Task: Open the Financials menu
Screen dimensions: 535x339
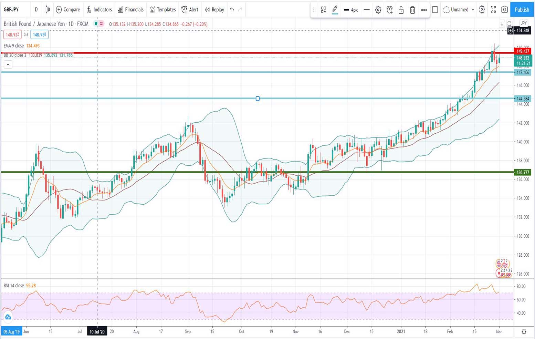Action: click(131, 10)
